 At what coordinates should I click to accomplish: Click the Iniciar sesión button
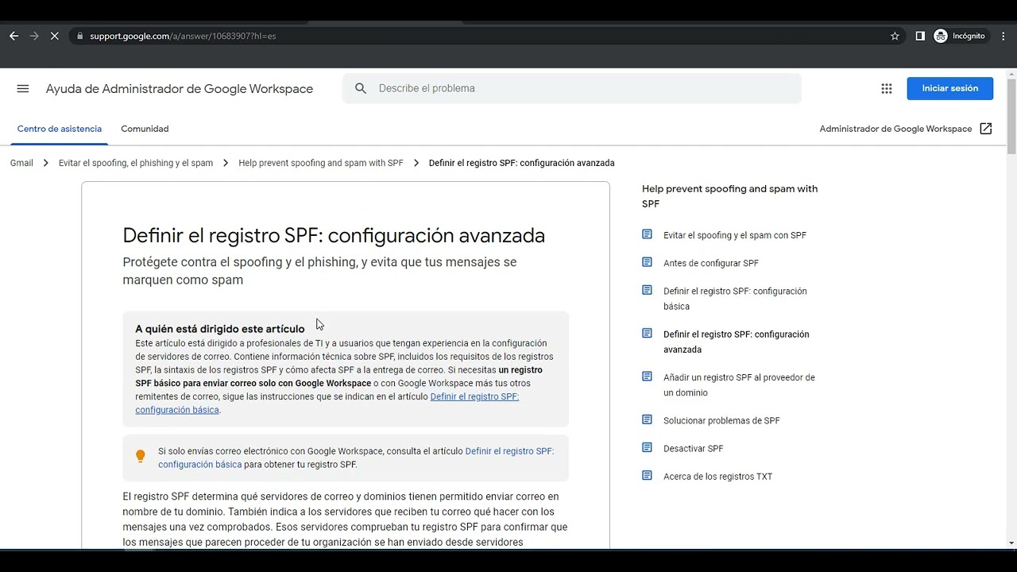950,88
